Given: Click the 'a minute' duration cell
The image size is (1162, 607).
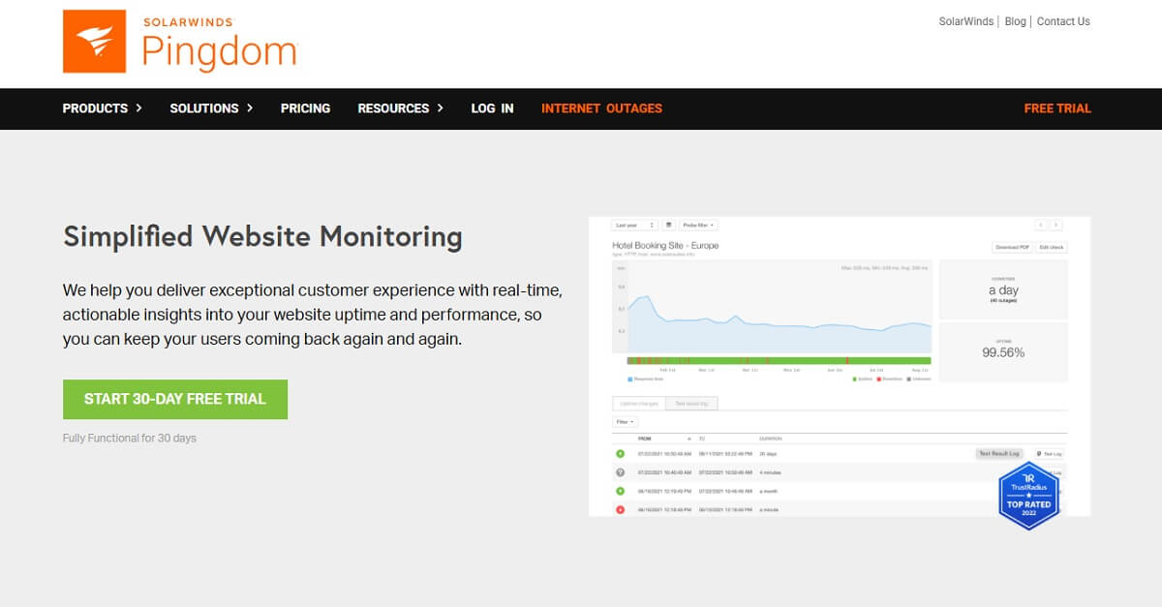Looking at the screenshot, I should [x=769, y=509].
